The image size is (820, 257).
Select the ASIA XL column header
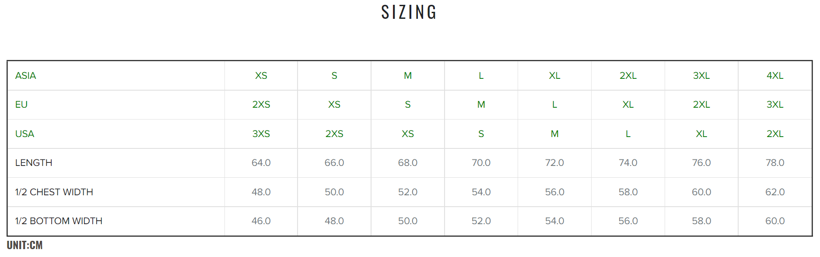[x=554, y=76]
